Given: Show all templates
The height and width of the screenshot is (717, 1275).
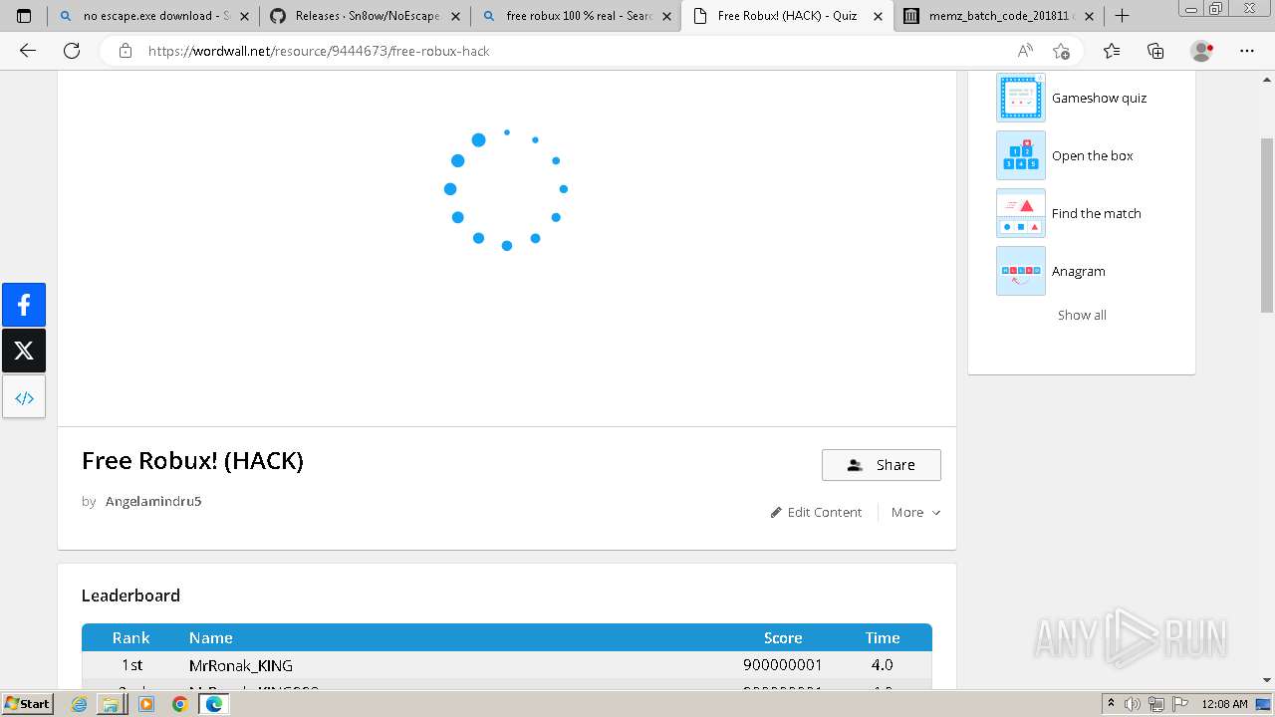Looking at the screenshot, I should (x=1082, y=315).
